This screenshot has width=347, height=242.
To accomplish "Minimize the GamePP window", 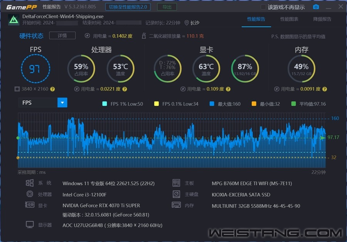I will pos(328,8).
